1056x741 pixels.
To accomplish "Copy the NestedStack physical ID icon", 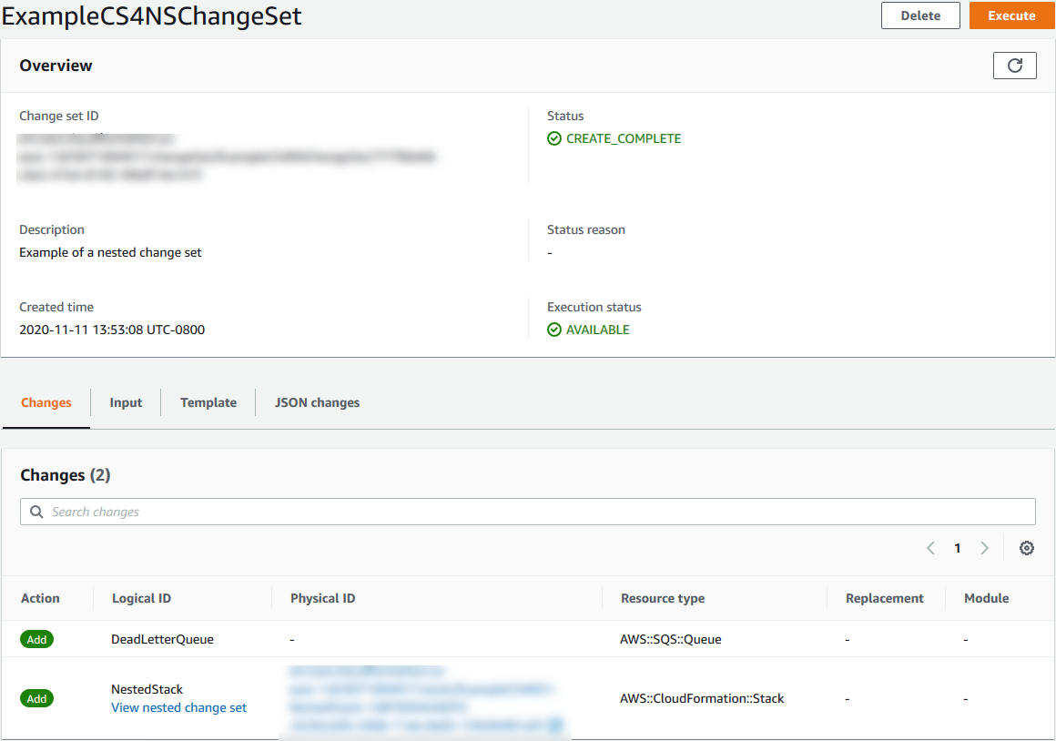I will pyautogui.click(x=555, y=726).
